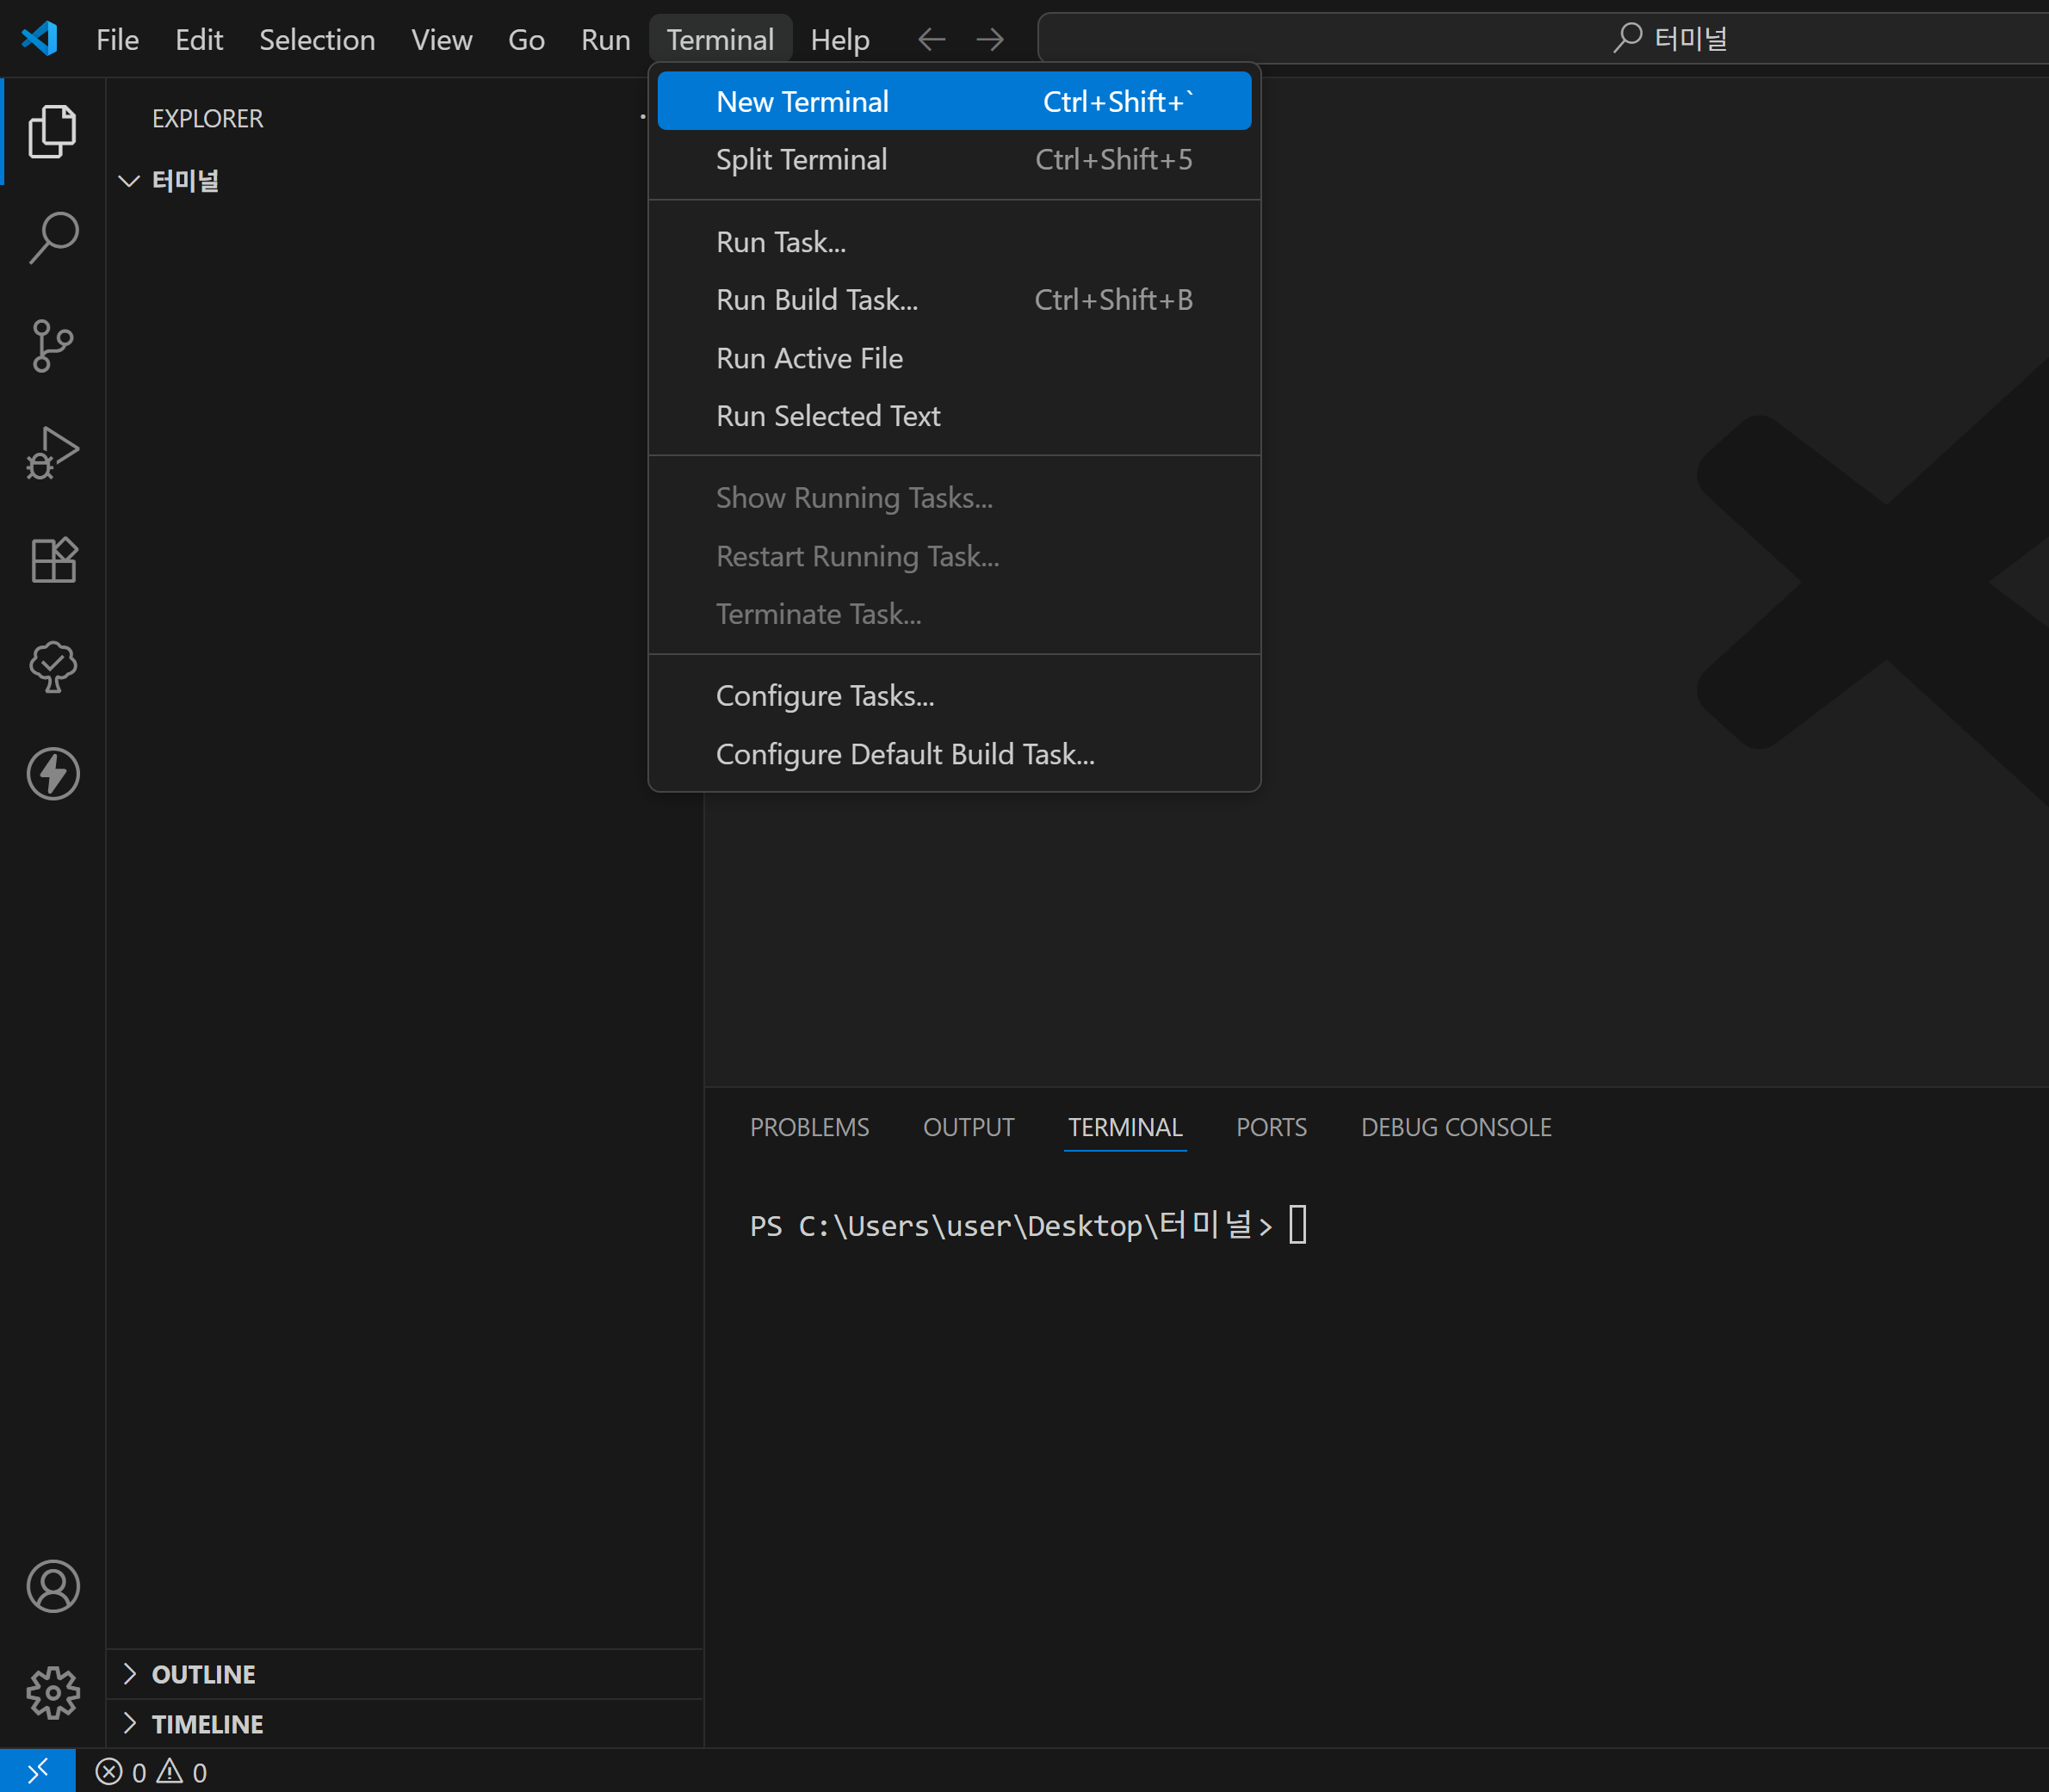This screenshot has height=1792, width=2049.
Task: Switch to the PROBLEMS panel tab
Action: click(809, 1127)
